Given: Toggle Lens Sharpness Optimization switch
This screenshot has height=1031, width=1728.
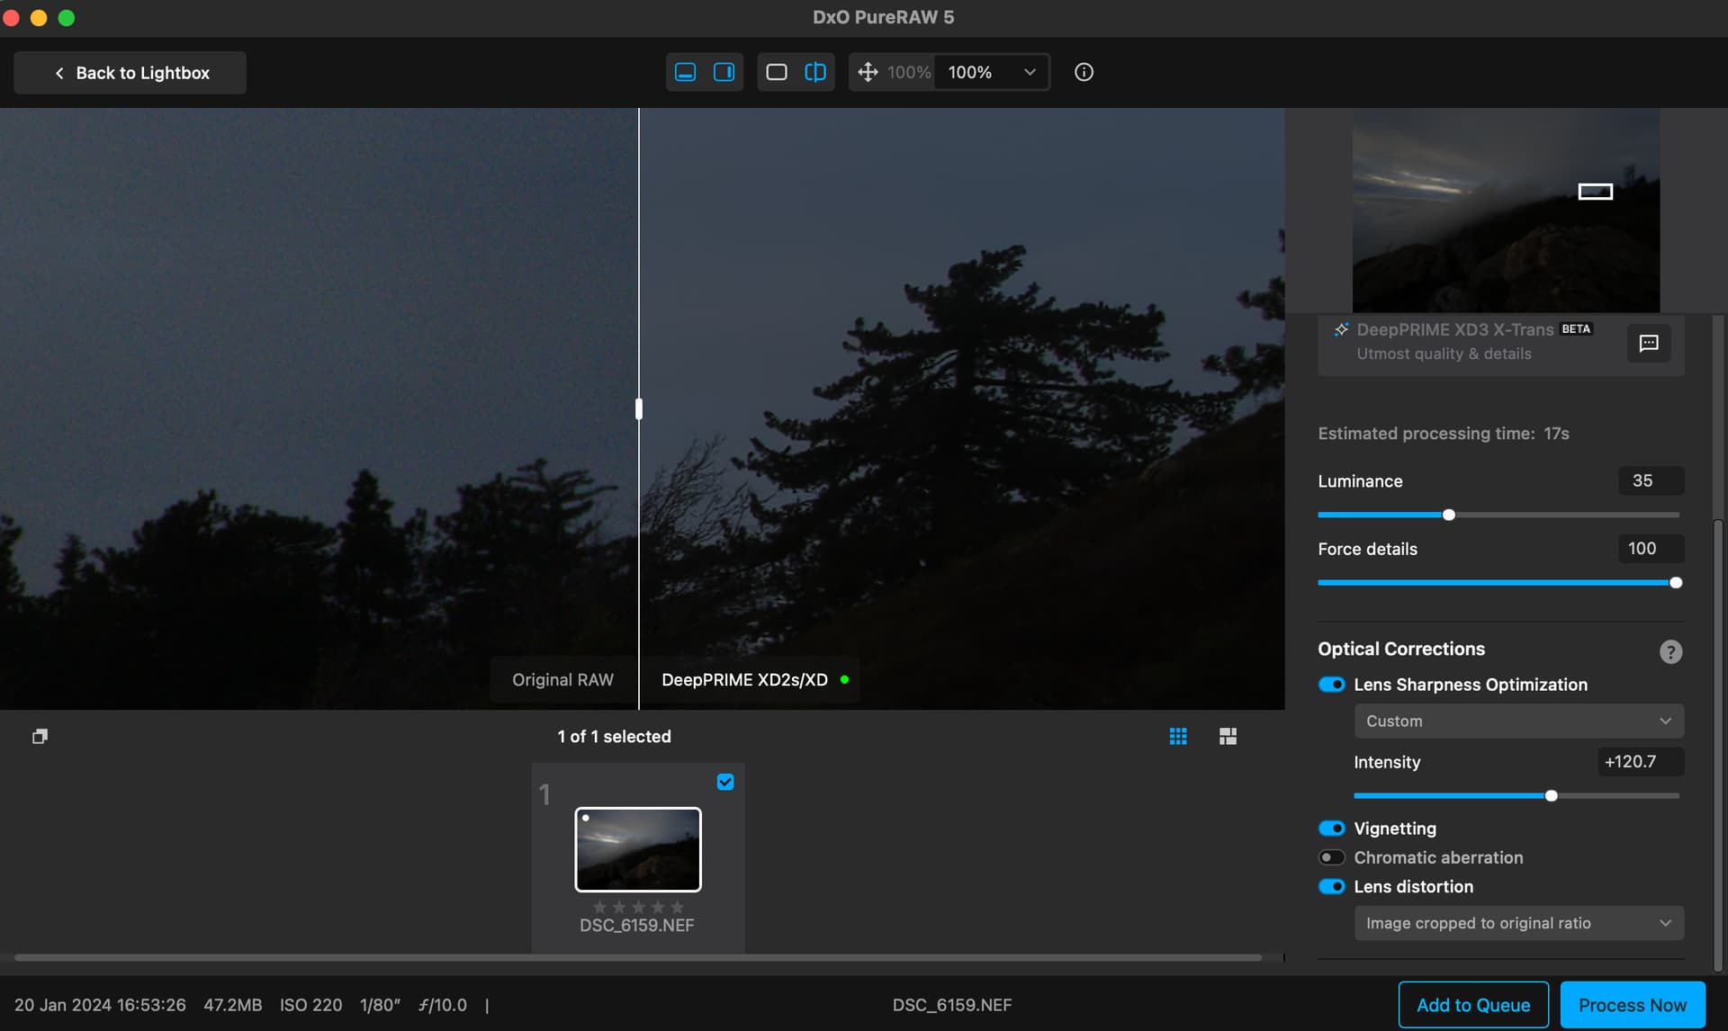Looking at the screenshot, I should 1331,685.
